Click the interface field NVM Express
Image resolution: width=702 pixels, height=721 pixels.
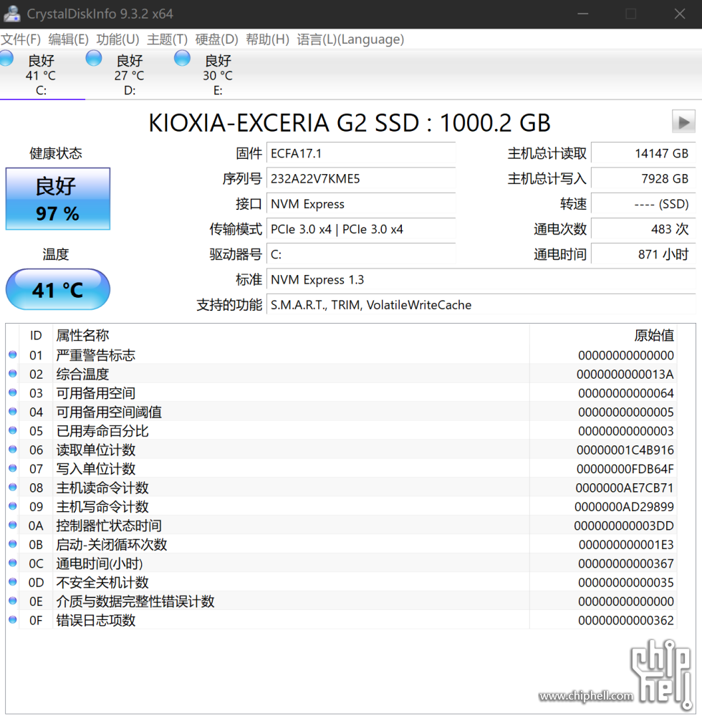coord(361,204)
